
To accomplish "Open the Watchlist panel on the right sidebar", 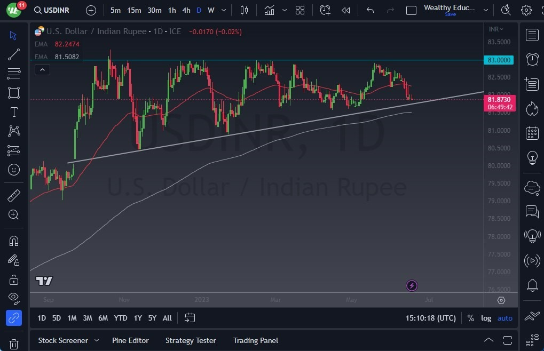I will tap(532, 35).
